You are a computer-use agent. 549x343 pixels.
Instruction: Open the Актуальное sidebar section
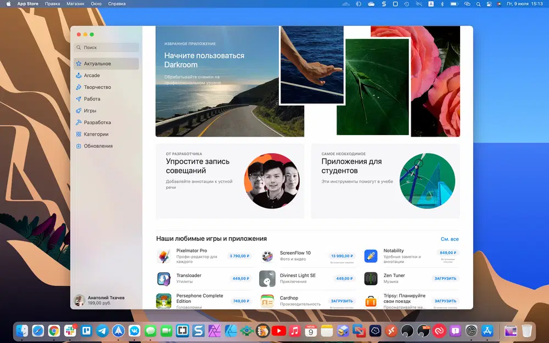coord(106,64)
